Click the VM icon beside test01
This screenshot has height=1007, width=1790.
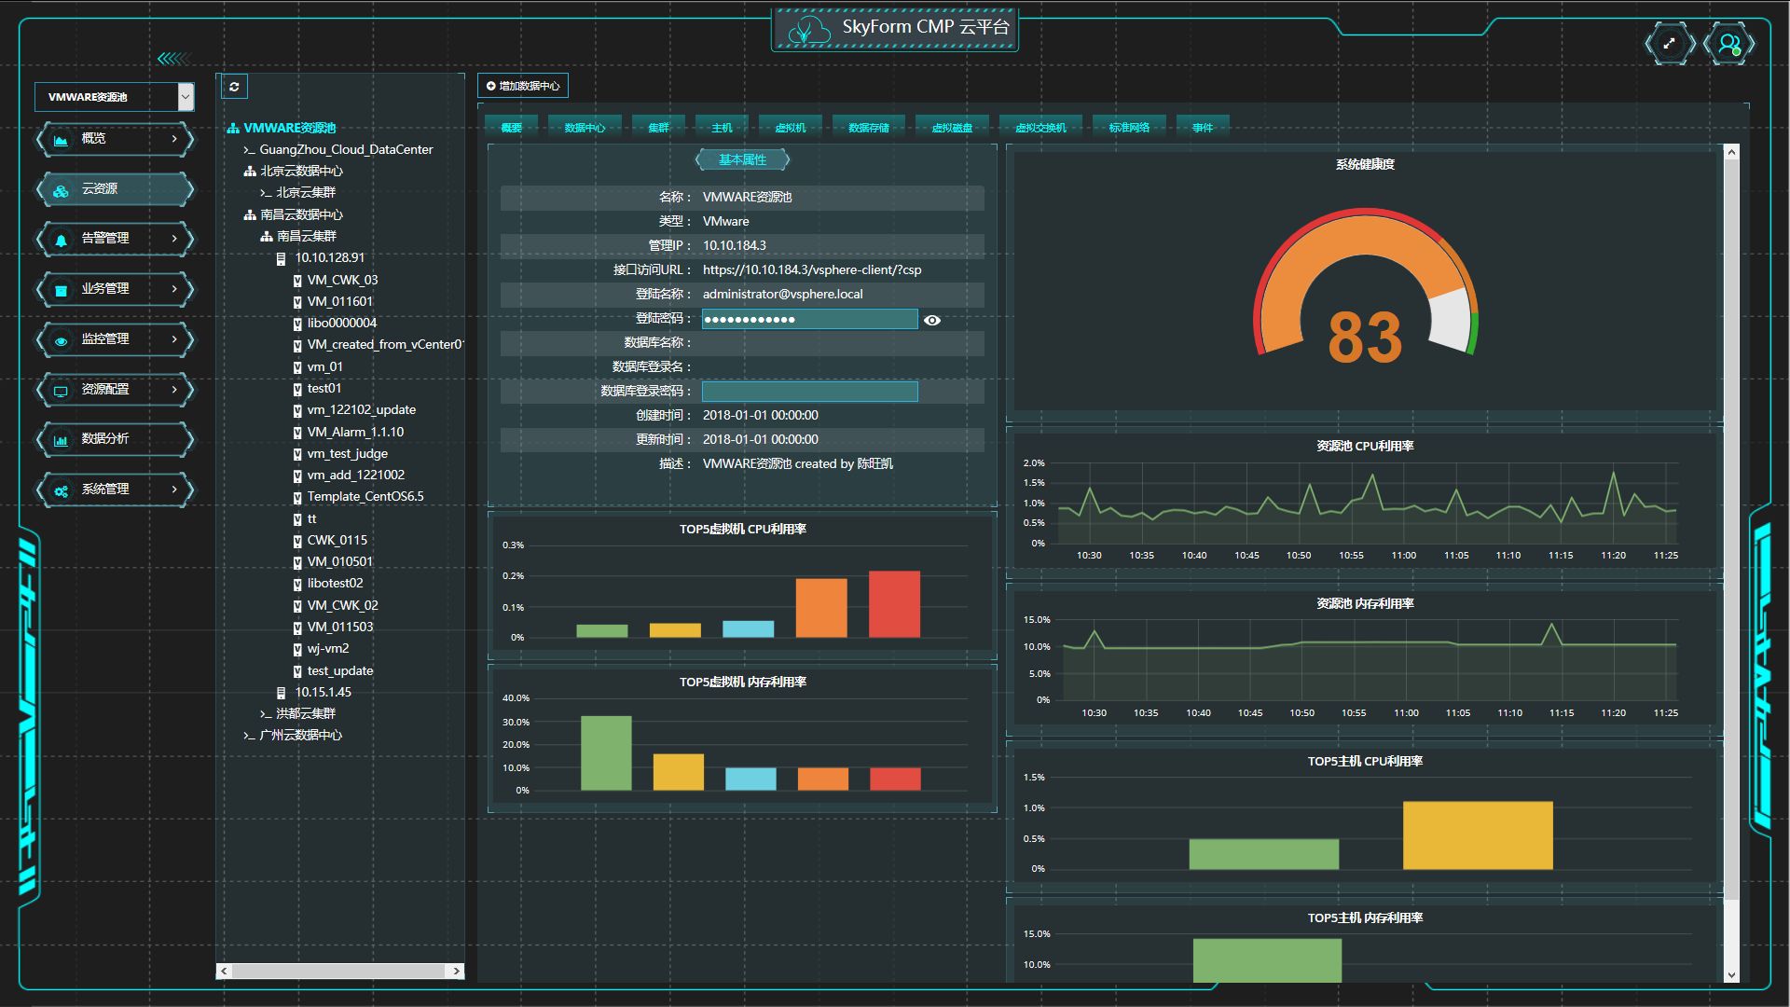[297, 389]
